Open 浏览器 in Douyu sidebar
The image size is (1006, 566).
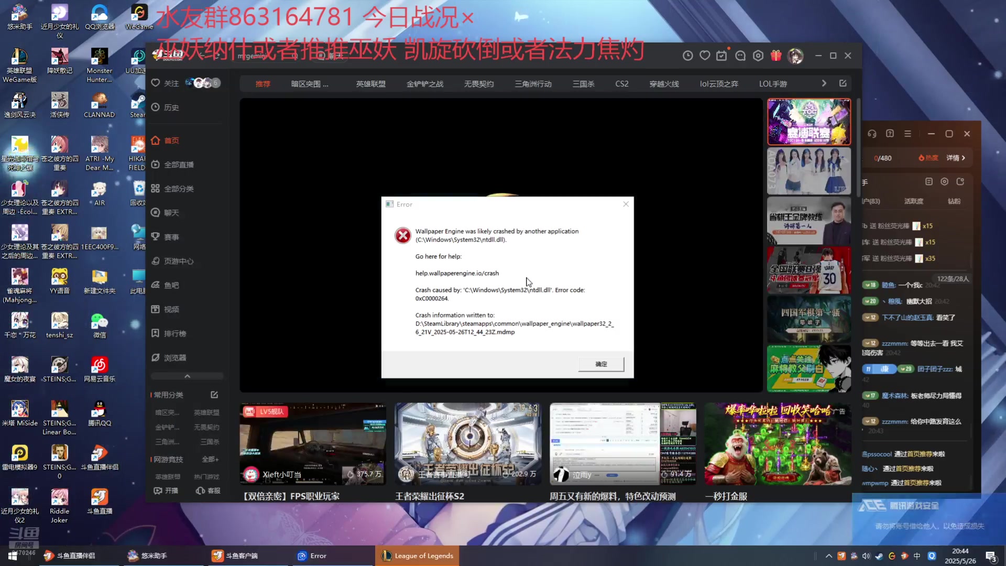coord(169,357)
